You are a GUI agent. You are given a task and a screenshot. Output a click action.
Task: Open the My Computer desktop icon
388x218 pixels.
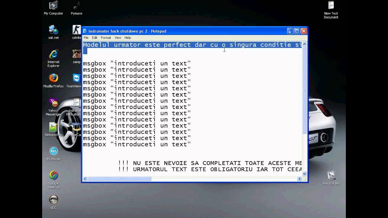point(53,8)
